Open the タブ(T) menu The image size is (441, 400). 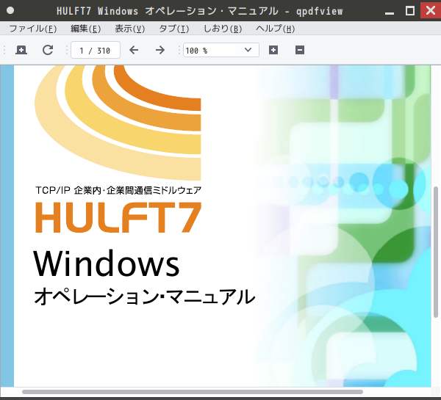click(x=173, y=29)
